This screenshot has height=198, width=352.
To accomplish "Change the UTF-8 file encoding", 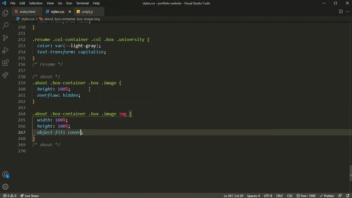I will click(x=268, y=196).
